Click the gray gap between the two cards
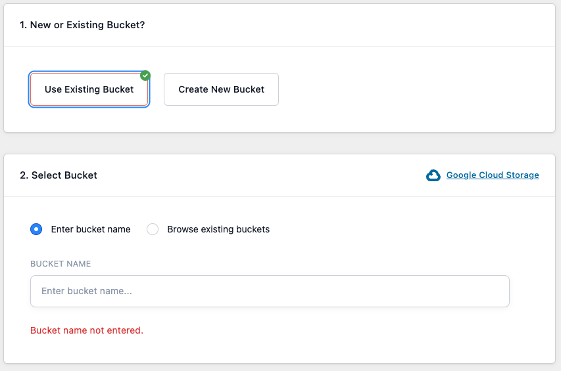The height and width of the screenshot is (371, 561). [279, 143]
